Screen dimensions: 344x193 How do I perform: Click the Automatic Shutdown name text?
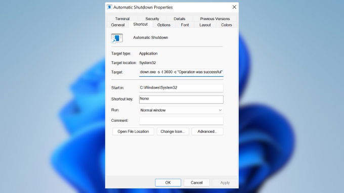(151, 37)
